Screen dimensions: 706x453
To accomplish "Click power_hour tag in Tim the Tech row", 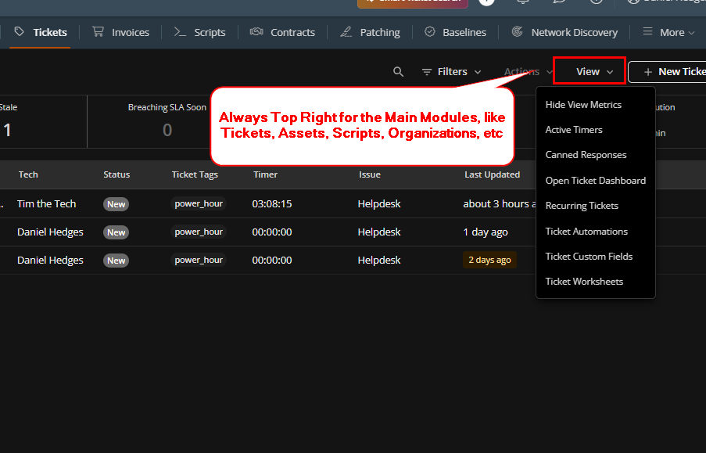I will (199, 203).
